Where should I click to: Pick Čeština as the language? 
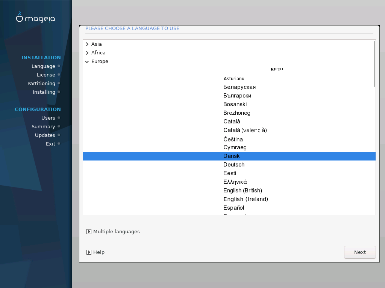(x=229, y=139)
